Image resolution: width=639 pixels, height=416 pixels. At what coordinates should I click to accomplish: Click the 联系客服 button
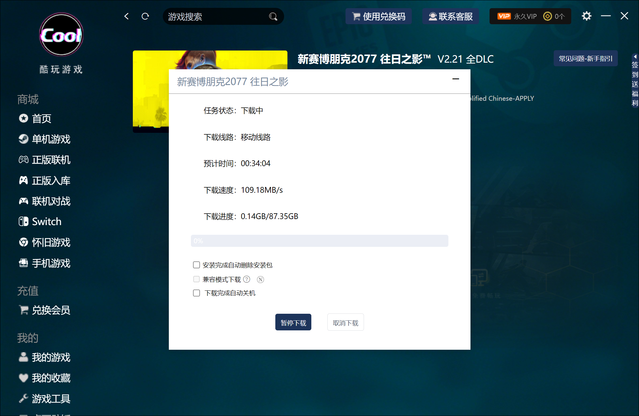[x=451, y=16]
